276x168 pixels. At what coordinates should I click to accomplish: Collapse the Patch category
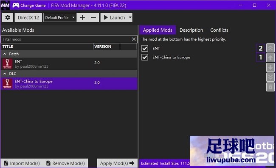tap(5, 54)
